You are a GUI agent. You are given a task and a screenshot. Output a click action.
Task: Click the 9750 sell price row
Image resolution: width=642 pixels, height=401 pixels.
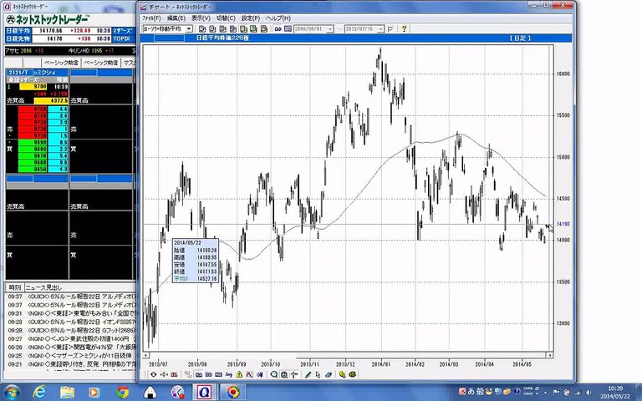pyautogui.click(x=33, y=109)
